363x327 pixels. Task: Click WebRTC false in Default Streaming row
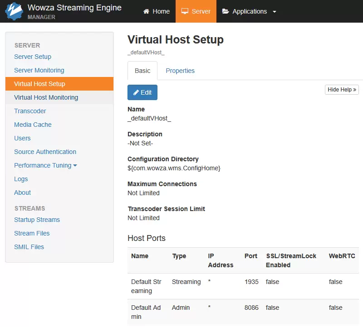[x=335, y=282]
